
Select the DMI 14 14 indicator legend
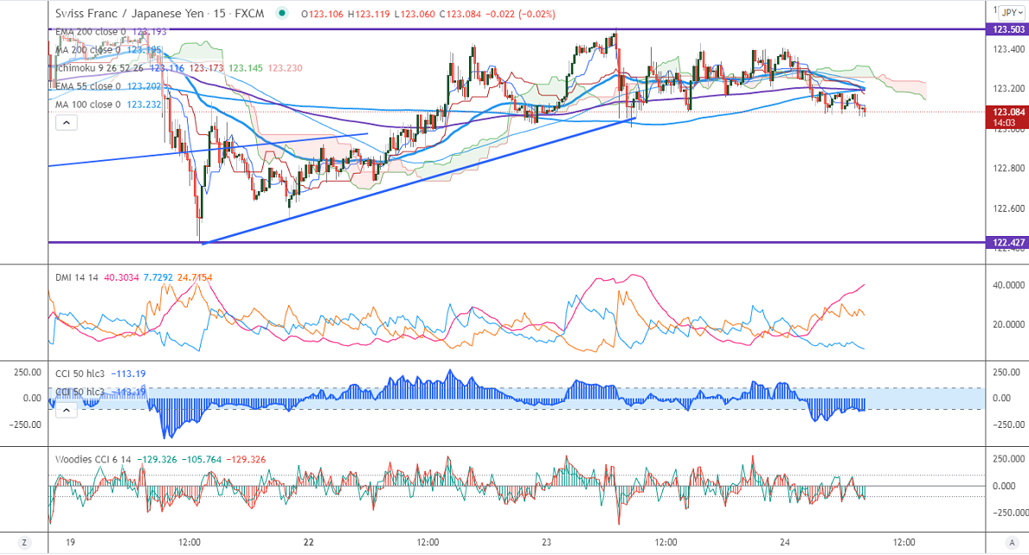click(x=77, y=277)
